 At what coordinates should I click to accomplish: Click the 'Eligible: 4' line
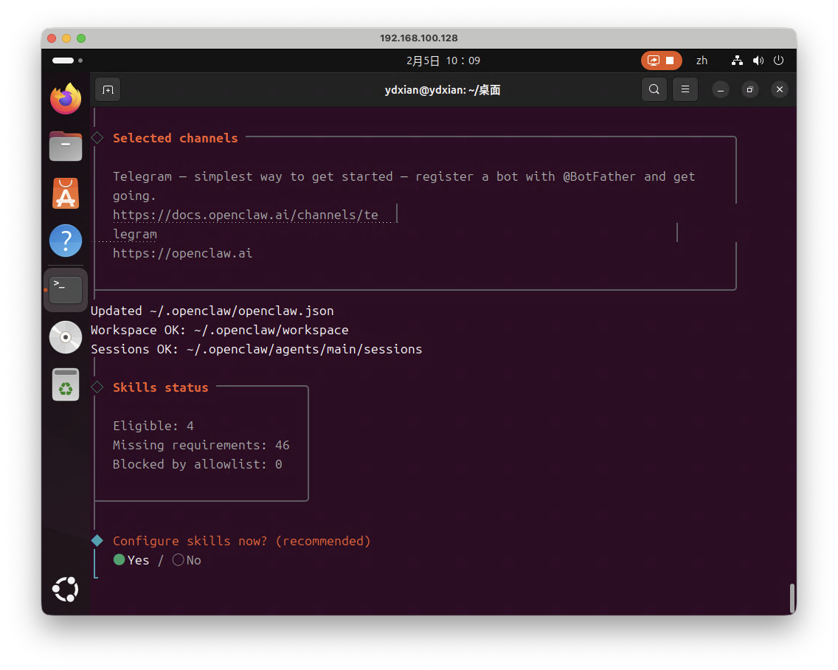(x=153, y=426)
